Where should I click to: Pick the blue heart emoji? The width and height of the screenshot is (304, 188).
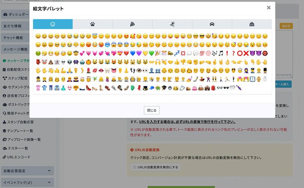point(133,53)
